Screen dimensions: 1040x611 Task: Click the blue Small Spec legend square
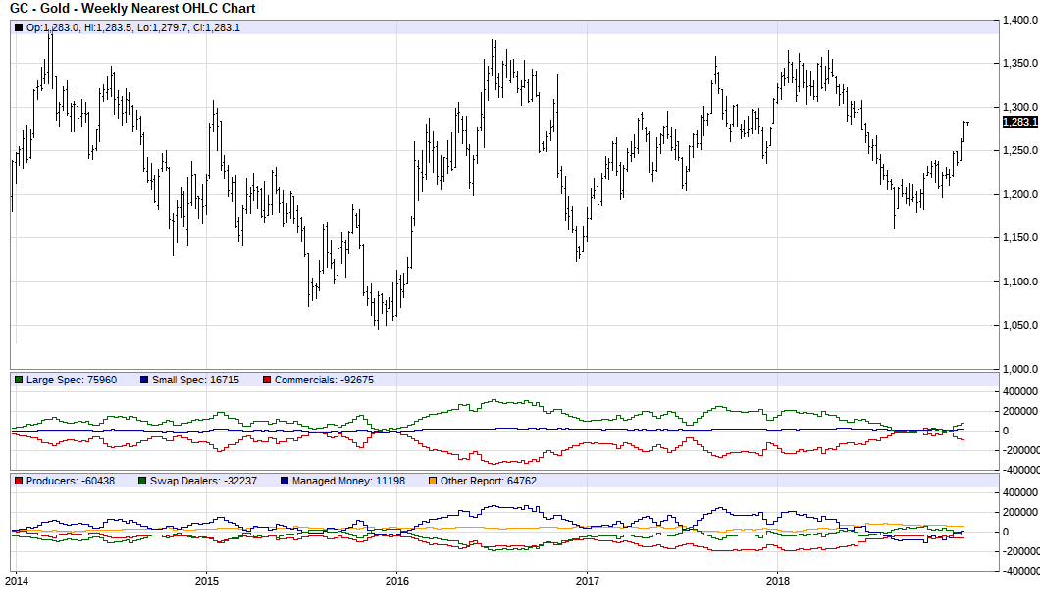tap(143, 379)
